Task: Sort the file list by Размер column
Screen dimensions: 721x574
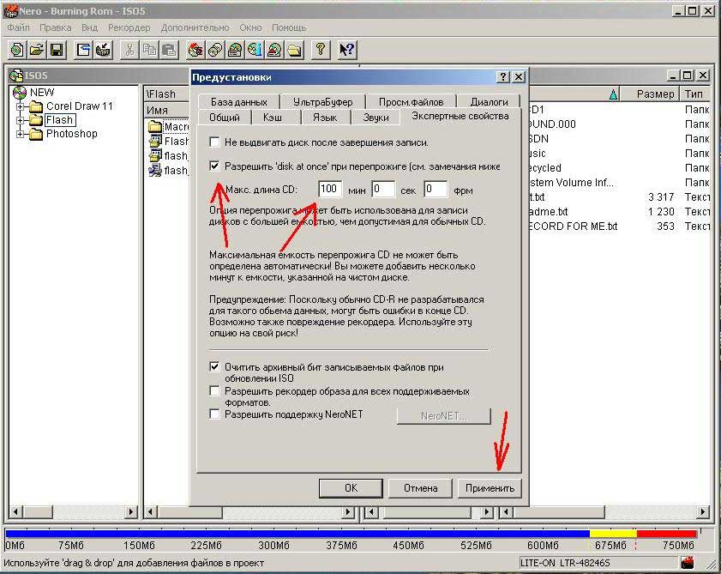Action: pos(649,94)
